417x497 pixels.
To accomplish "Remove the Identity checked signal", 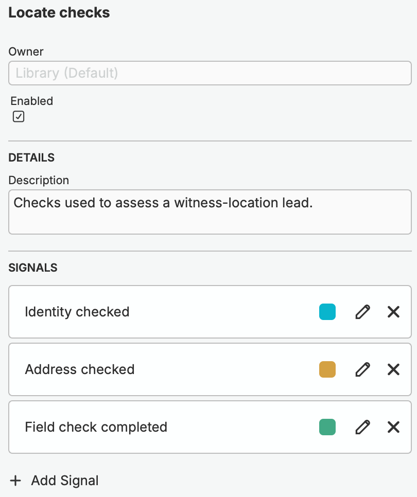I will 393,312.
